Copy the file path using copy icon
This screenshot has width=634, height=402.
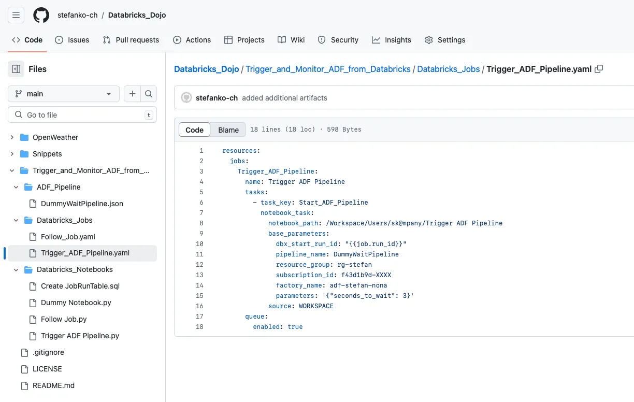click(x=599, y=69)
